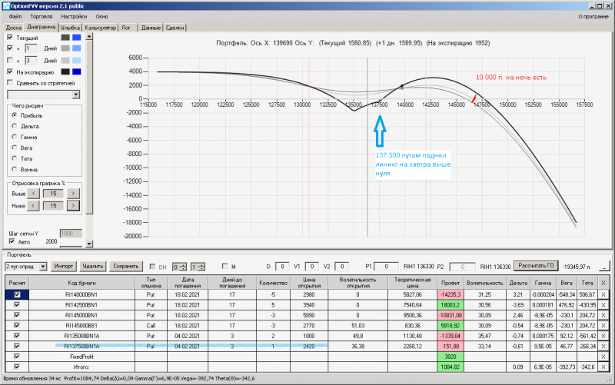Click the left panel scroll up arrow
The height and width of the screenshot is (385, 615).
[x=89, y=36]
